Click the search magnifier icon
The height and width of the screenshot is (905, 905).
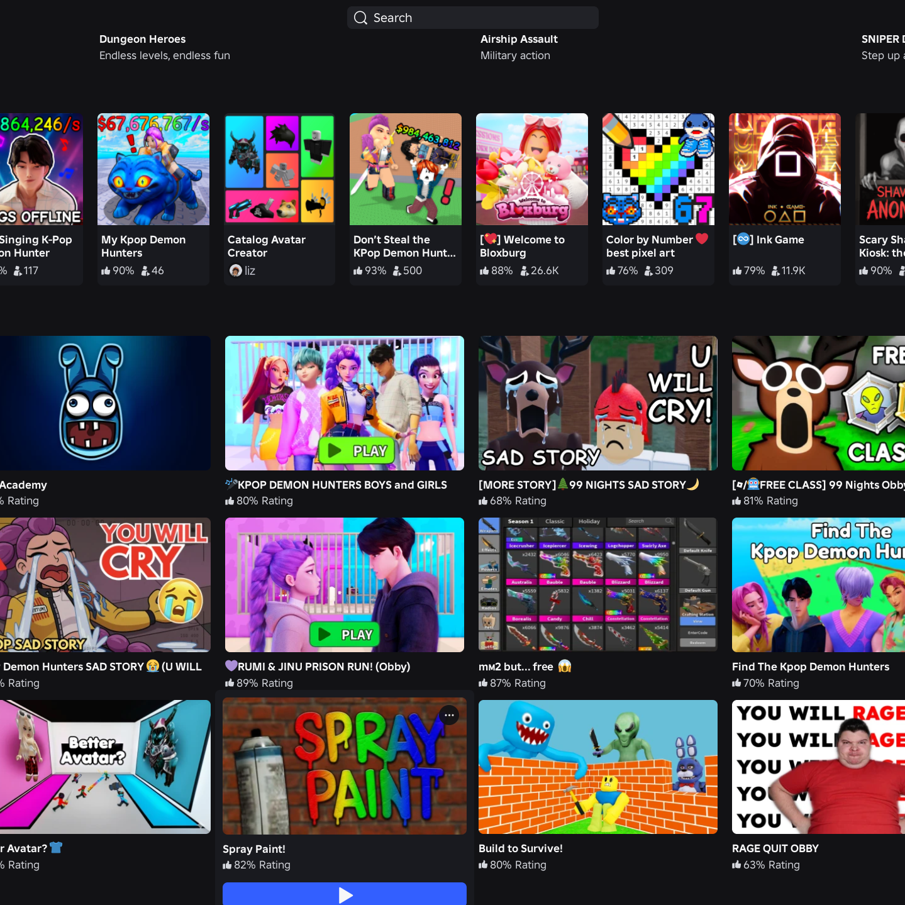click(360, 18)
